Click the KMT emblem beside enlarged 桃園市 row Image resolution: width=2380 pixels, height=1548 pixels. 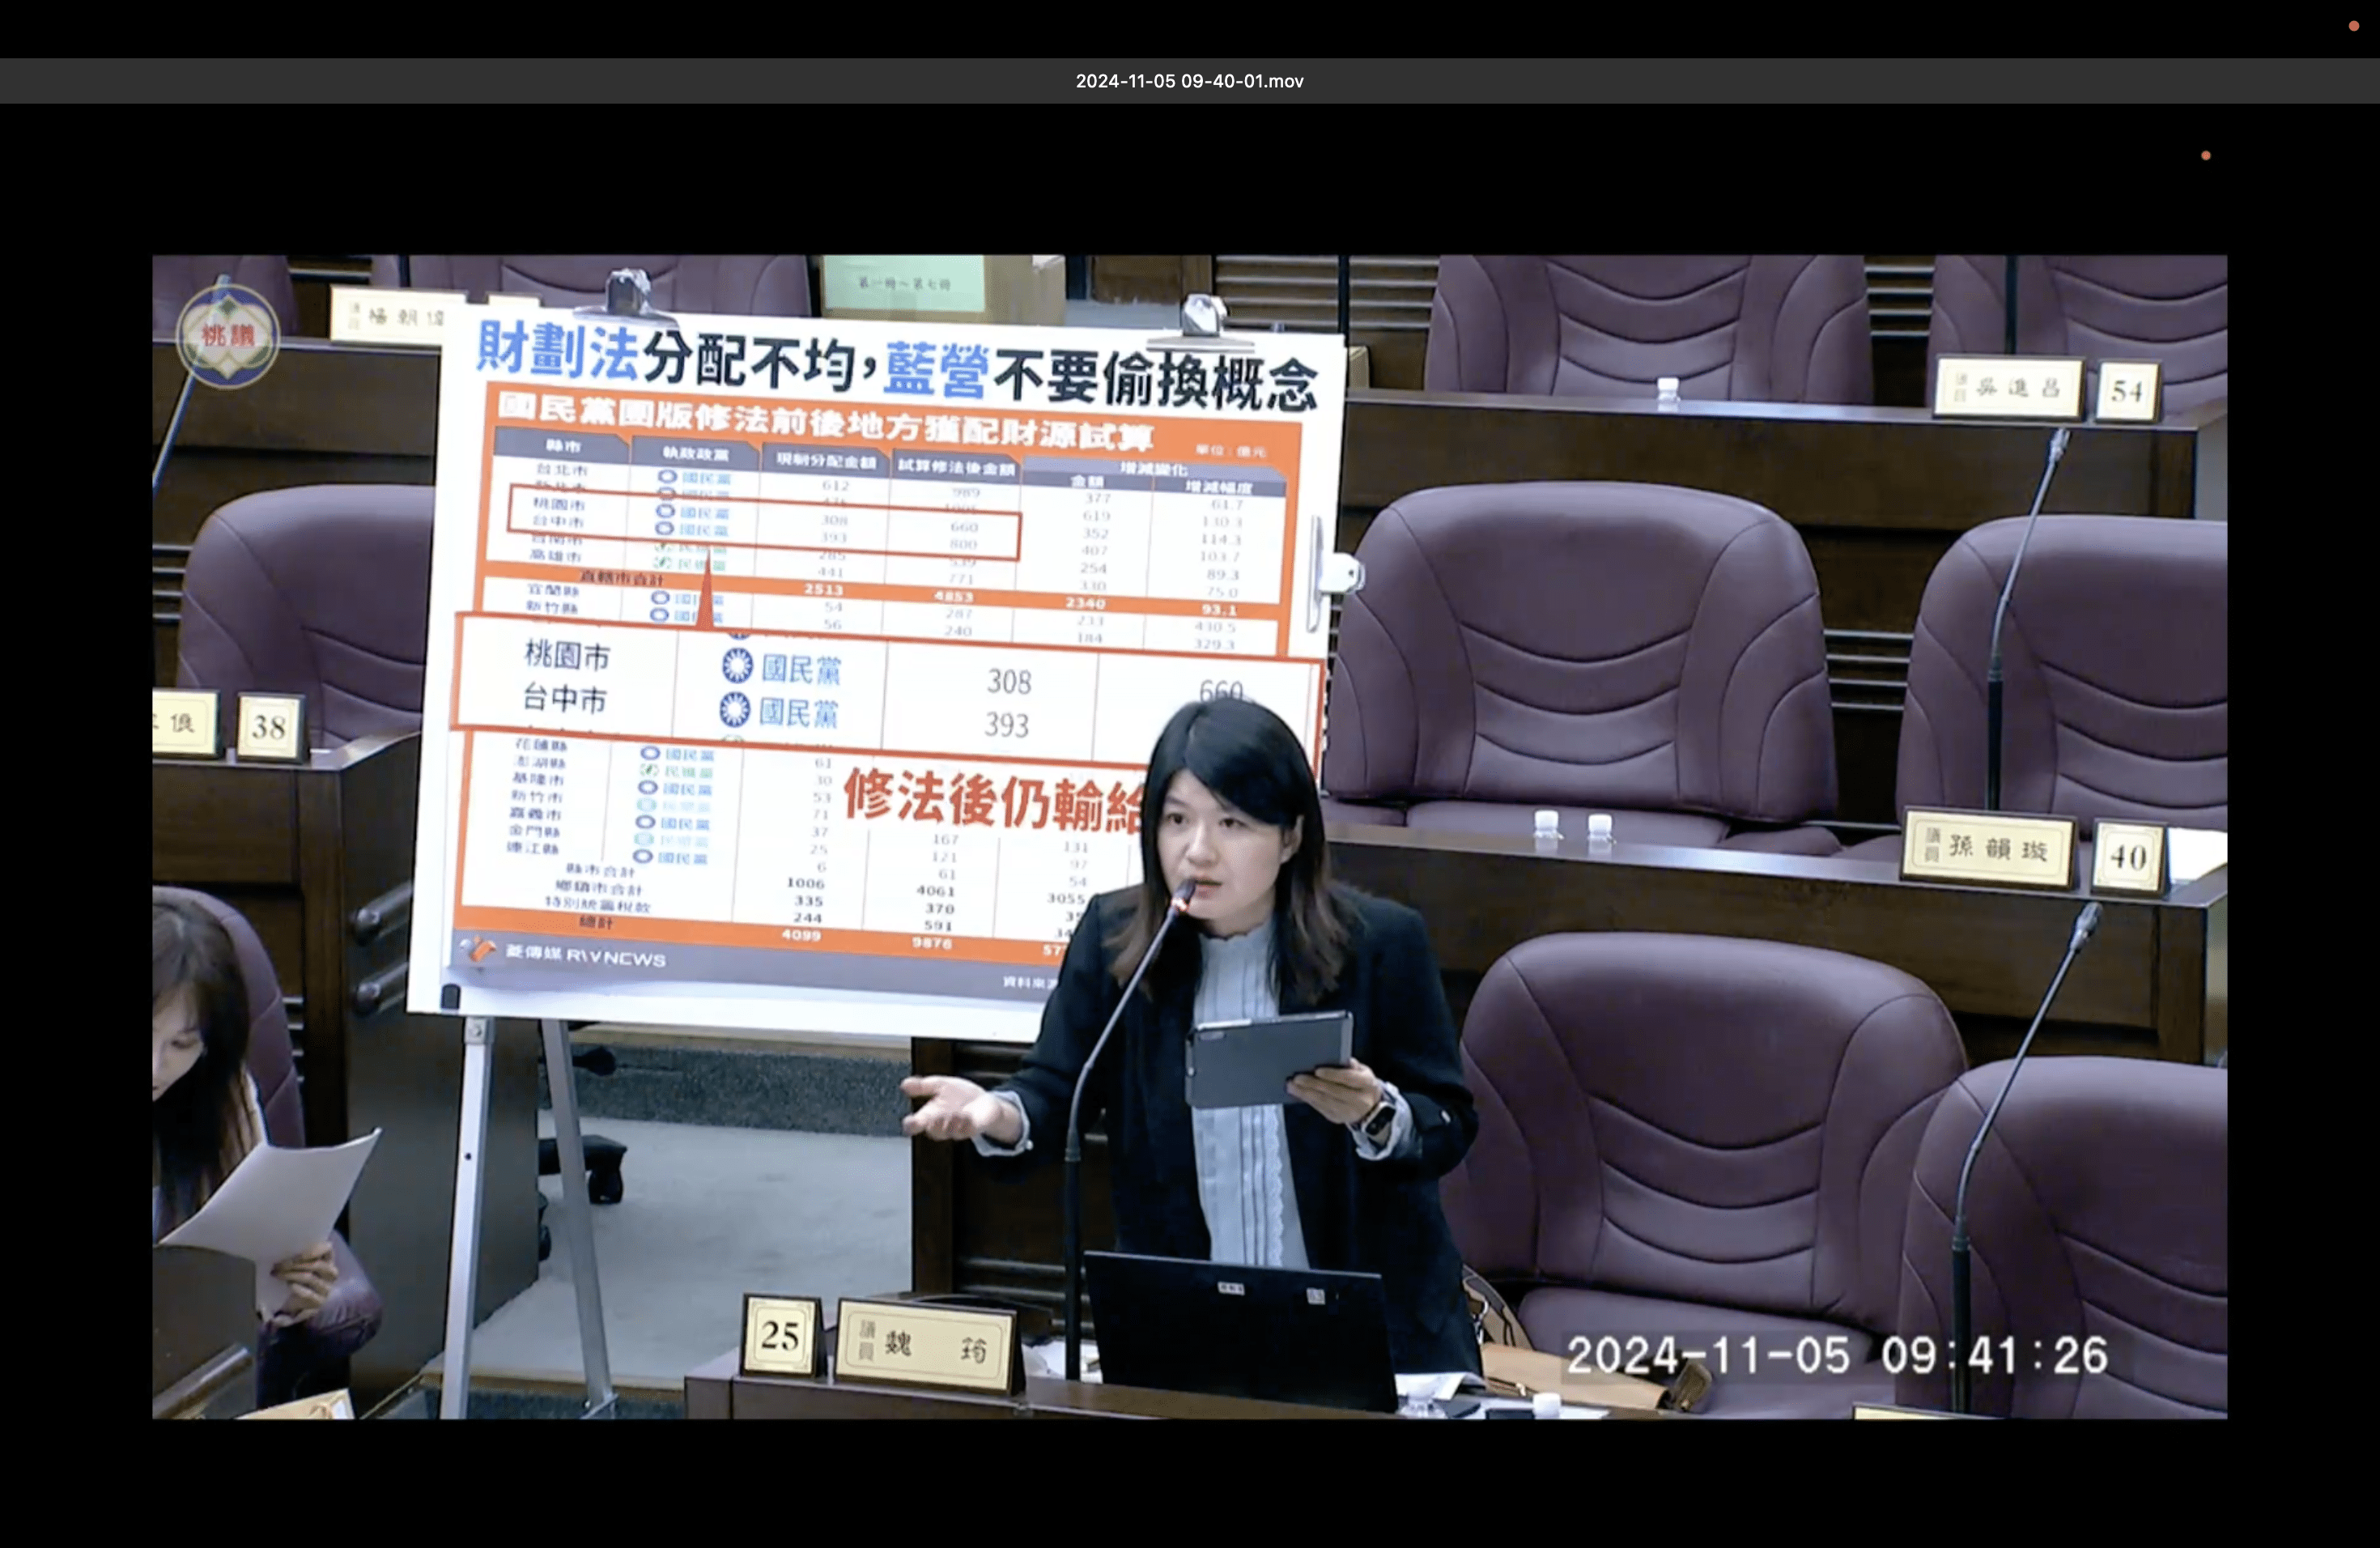click(x=737, y=666)
